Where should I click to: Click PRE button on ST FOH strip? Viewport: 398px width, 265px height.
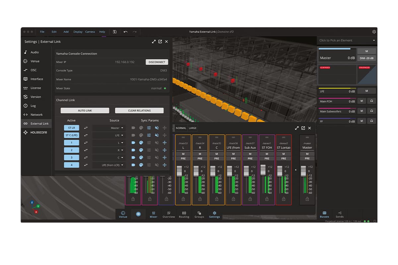[x=267, y=159]
